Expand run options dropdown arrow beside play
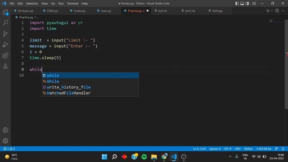Screen dimensions: 288x162 272,11
